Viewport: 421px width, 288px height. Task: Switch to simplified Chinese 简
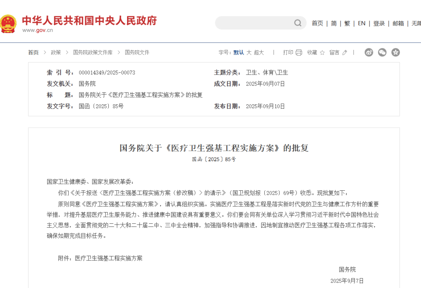334,23
